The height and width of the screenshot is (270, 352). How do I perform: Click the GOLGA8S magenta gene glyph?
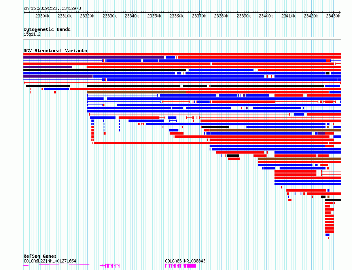180,266
